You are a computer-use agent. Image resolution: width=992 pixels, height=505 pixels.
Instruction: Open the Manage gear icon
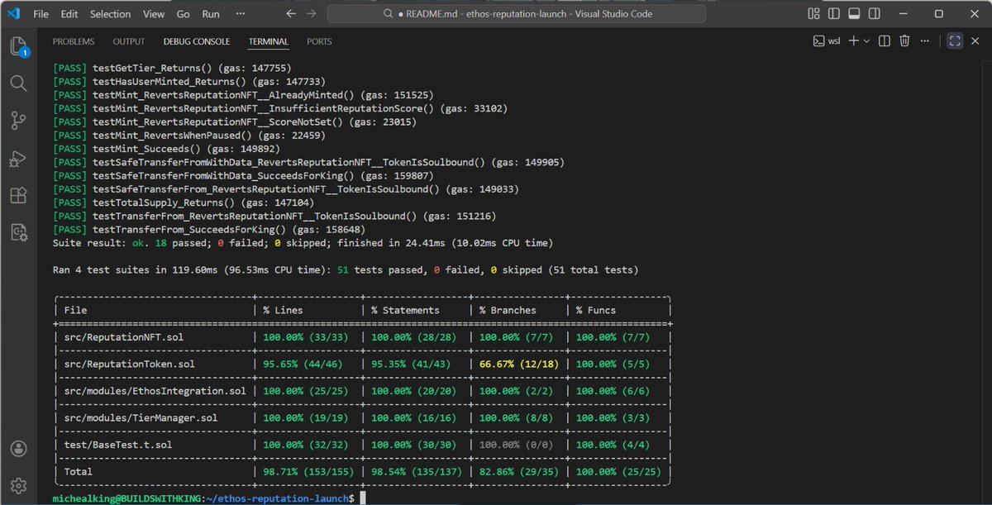point(18,485)
